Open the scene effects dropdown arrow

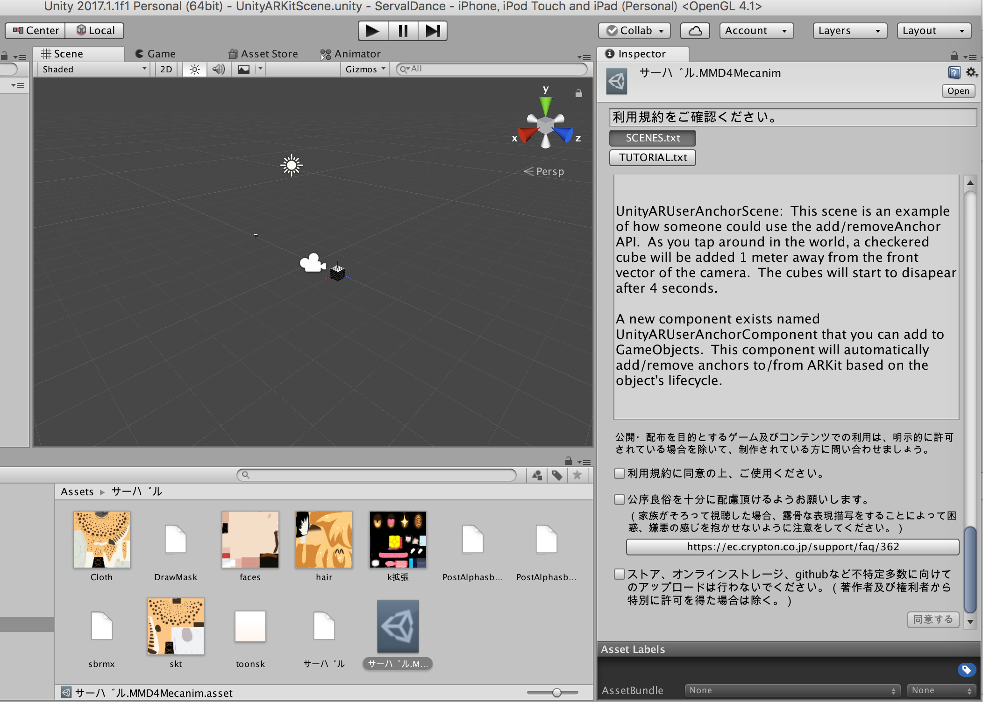260,69
